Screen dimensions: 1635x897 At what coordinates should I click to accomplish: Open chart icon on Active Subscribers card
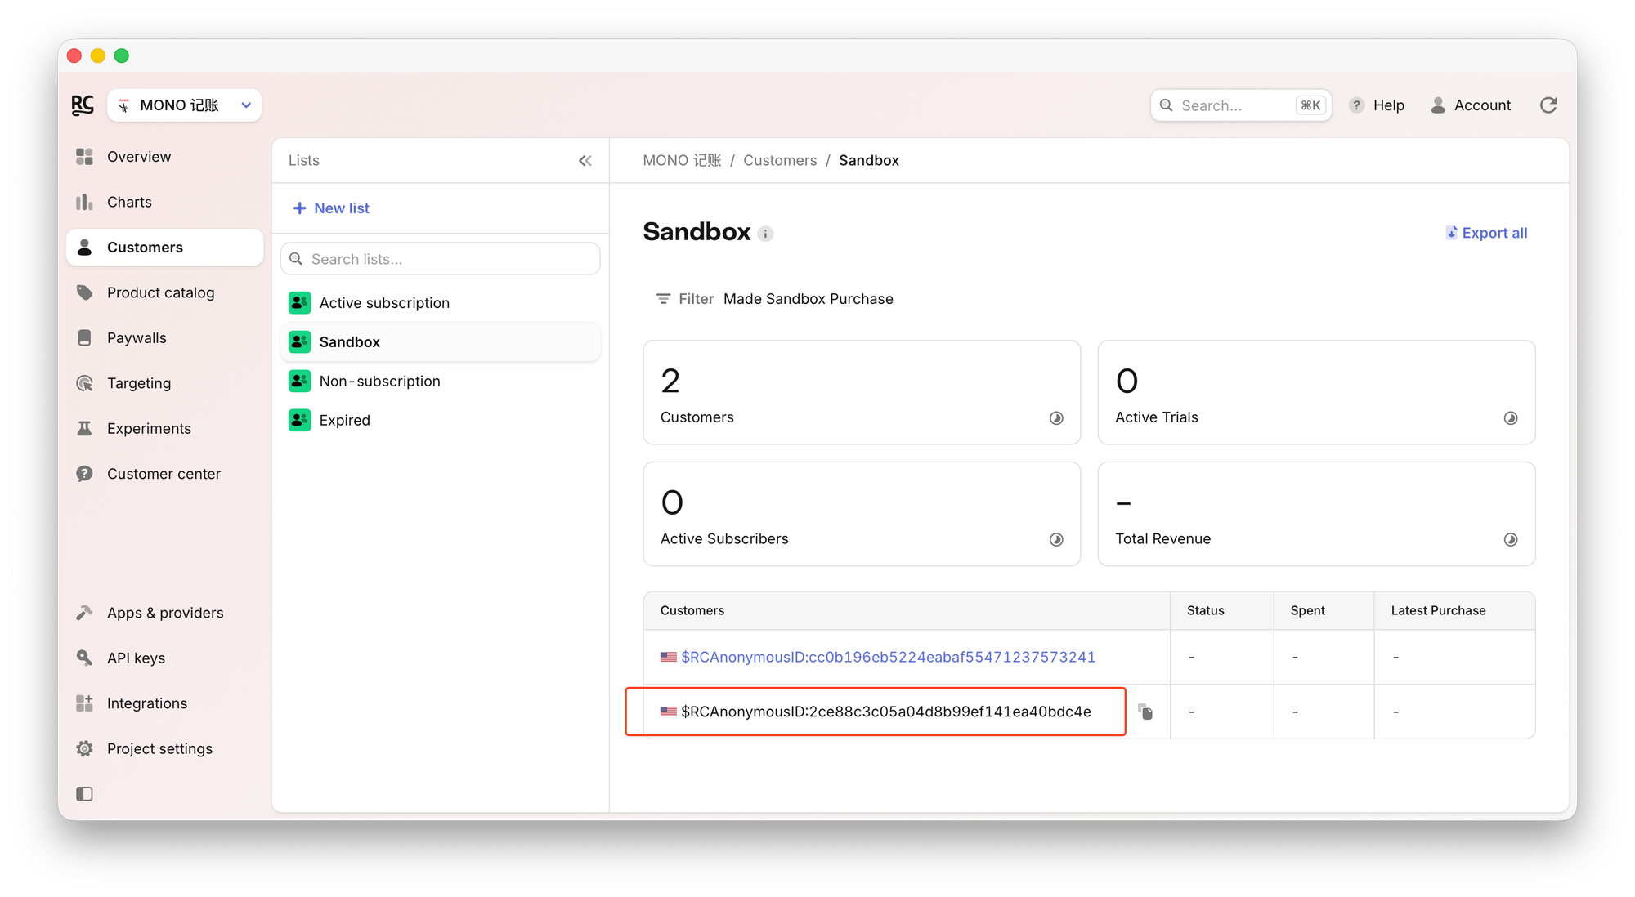click(1056, 539)
